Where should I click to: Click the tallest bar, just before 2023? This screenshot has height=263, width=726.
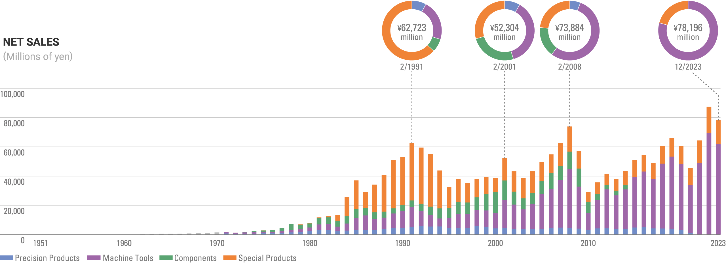[709, 171]
